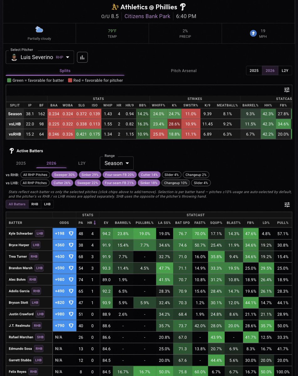The width and height of the screenshot is (298, 376).
Task: Sort batters by the BAT SPD column header
Action: point(182,222)
